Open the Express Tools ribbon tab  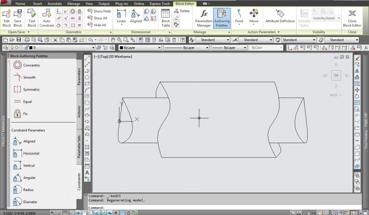pos(160,4)
